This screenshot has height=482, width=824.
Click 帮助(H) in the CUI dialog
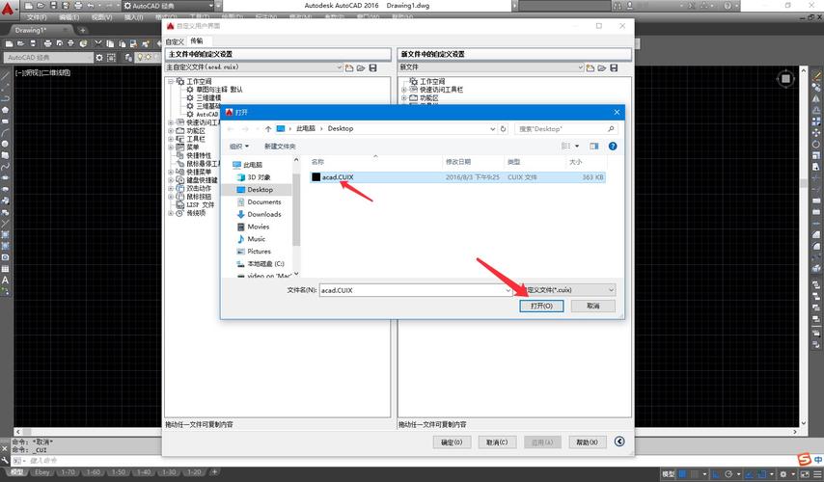coord(587,442)
